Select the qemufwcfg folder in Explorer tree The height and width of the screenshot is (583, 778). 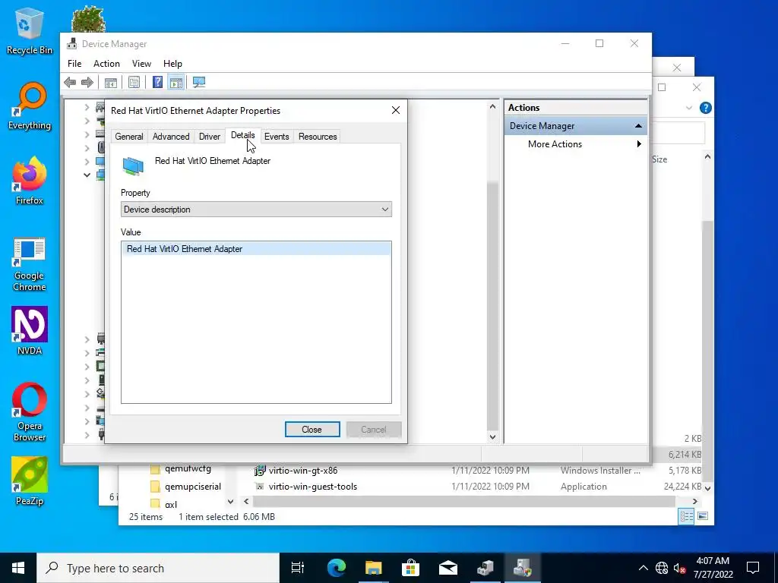(188, 468)
